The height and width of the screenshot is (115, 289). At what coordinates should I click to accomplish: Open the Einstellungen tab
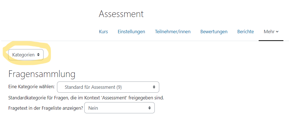(x=131, y=32)
